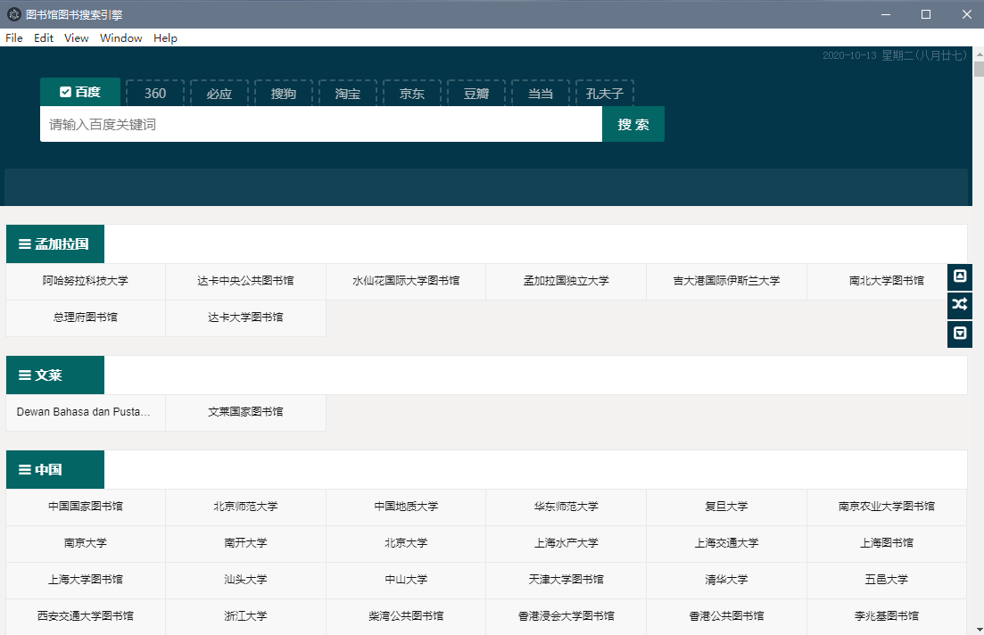Click the scrollbar up arrow
The image size is (984, 635).
click(x=978, y=54)
